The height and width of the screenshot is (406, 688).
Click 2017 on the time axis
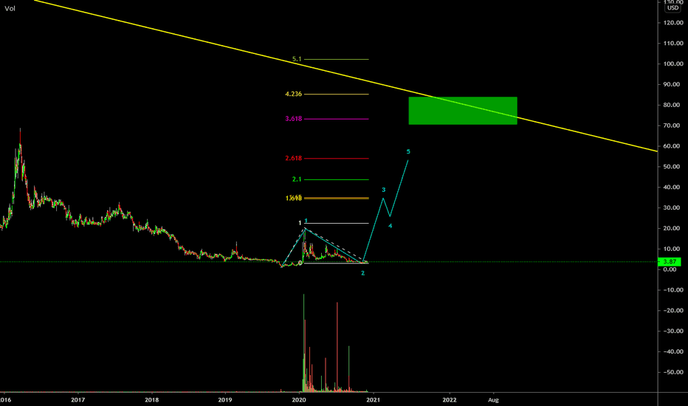coord(78,400)
